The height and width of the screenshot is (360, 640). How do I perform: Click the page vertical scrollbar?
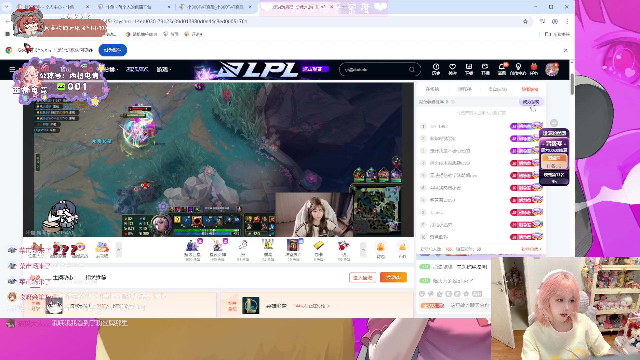tap(572, 84)
